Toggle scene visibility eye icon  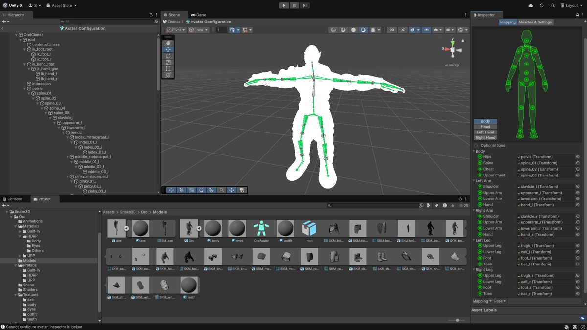[x=427, y=30]
